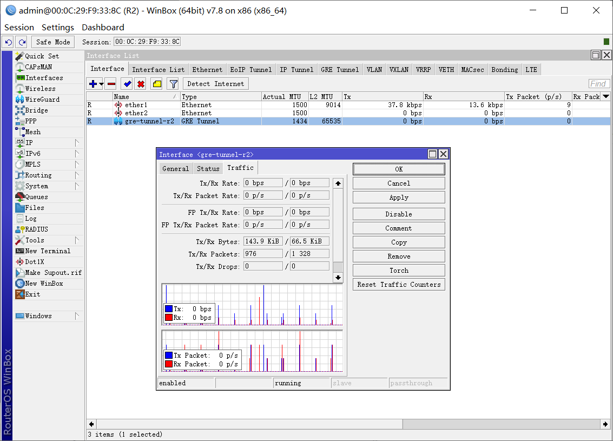Click the Cancel button in dialog
The width and height of the screenshot is (613, 441).
click(x=399, y=183)
